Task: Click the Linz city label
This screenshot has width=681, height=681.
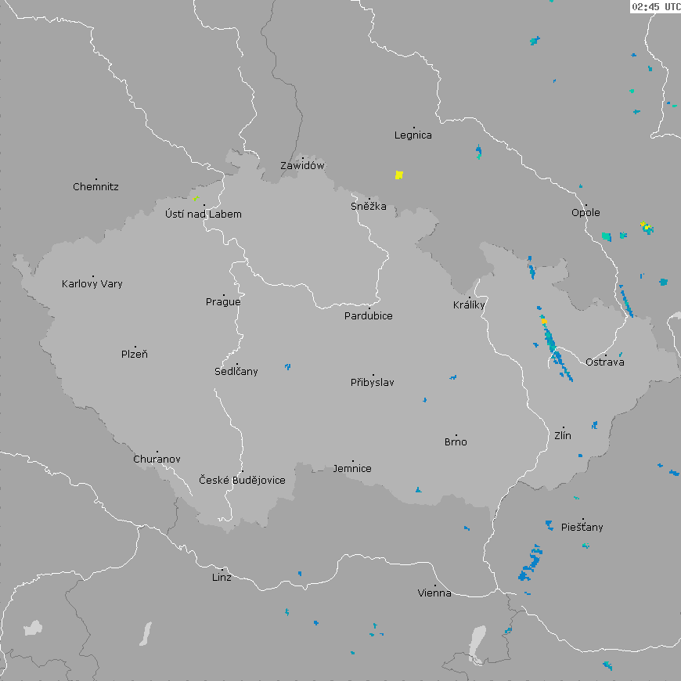Action: [x=222, y=577]
